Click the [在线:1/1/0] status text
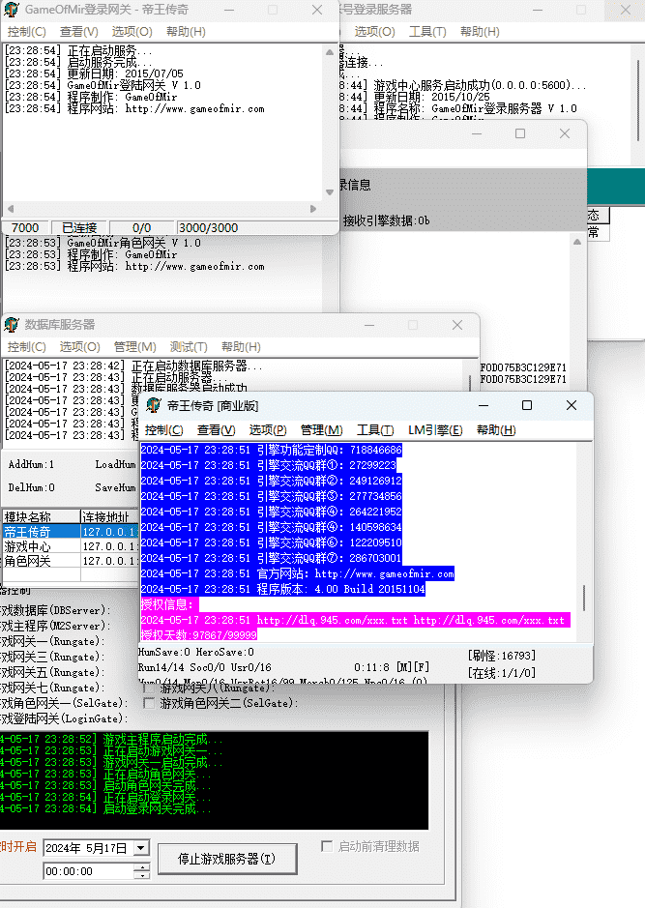 (502, 673)
